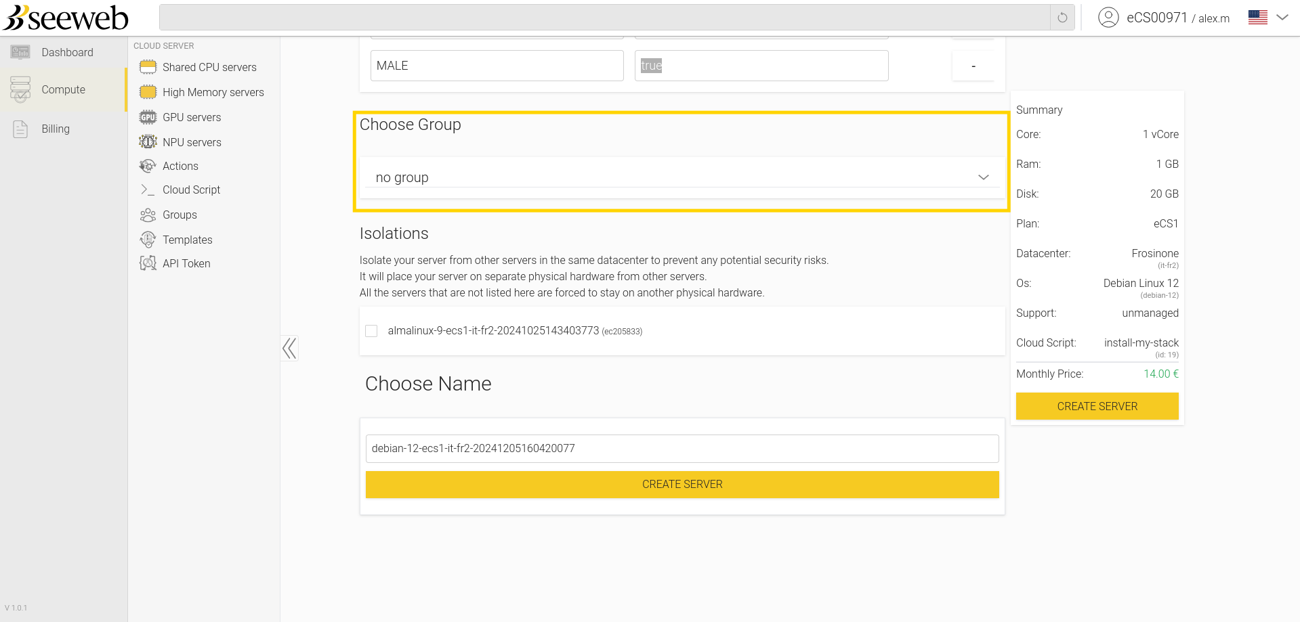This screenshot has width=1300, height=622.
Task: Click the Billing sidebar icon
Action: click(x=20, y=129)
